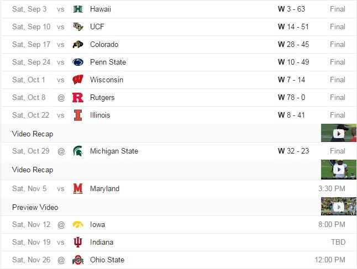The image size is (357, 269).
Task: Click the W 78 - 0 Rutgers score
Action: 291,97
